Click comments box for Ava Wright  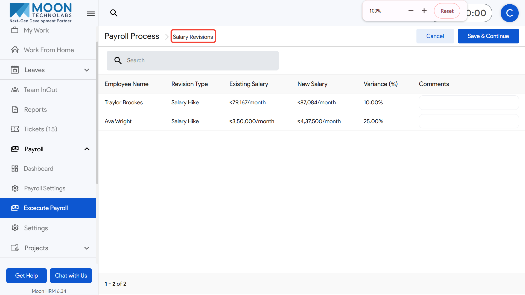(x=468, y=121)
